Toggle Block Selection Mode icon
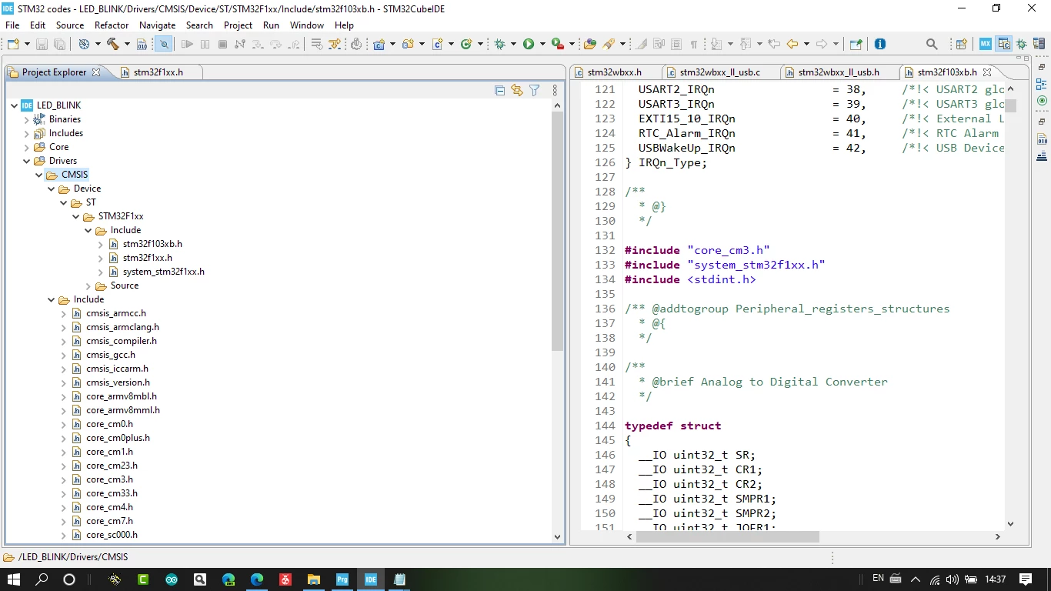1051x591 pixels. click(676, 44)
